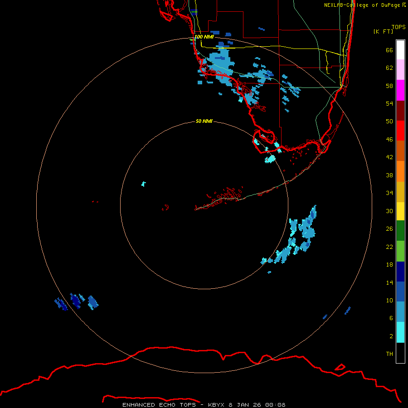This screenshot has width=408, height=408.
Task: Click the dark green 30 K FT swatch
Action: tap(400, 231)
